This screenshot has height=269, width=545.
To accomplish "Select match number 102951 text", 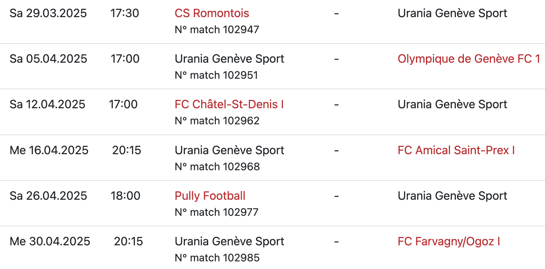I will point(216,75).
